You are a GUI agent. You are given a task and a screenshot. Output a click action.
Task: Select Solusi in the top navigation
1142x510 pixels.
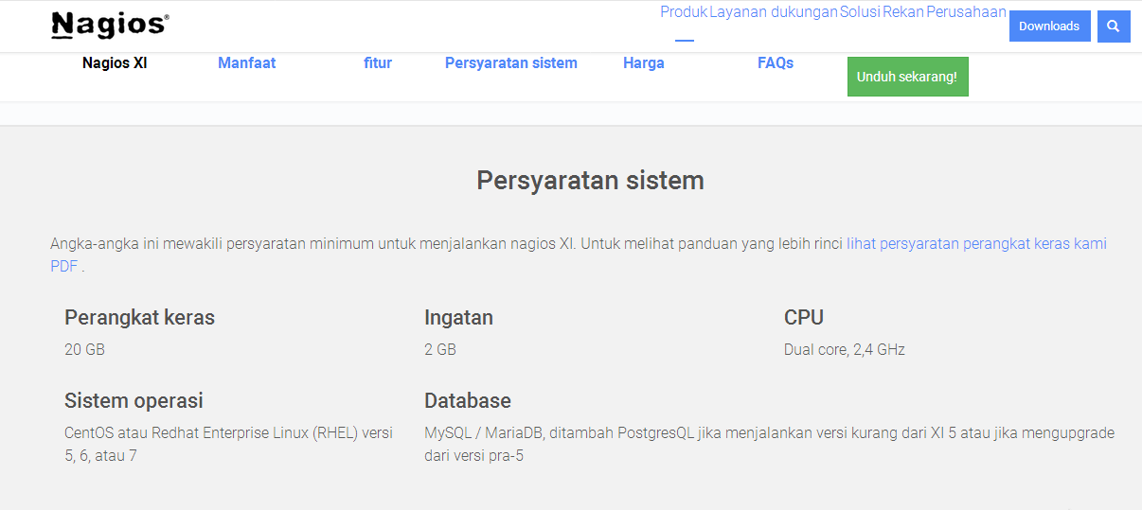click(860, 12)
